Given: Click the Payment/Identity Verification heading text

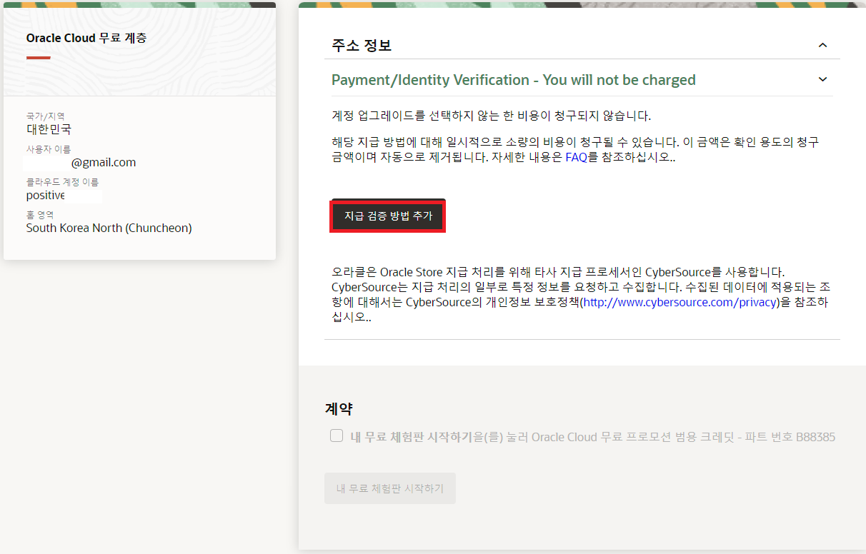Looking at the screenshot, I should click(514, 80).
